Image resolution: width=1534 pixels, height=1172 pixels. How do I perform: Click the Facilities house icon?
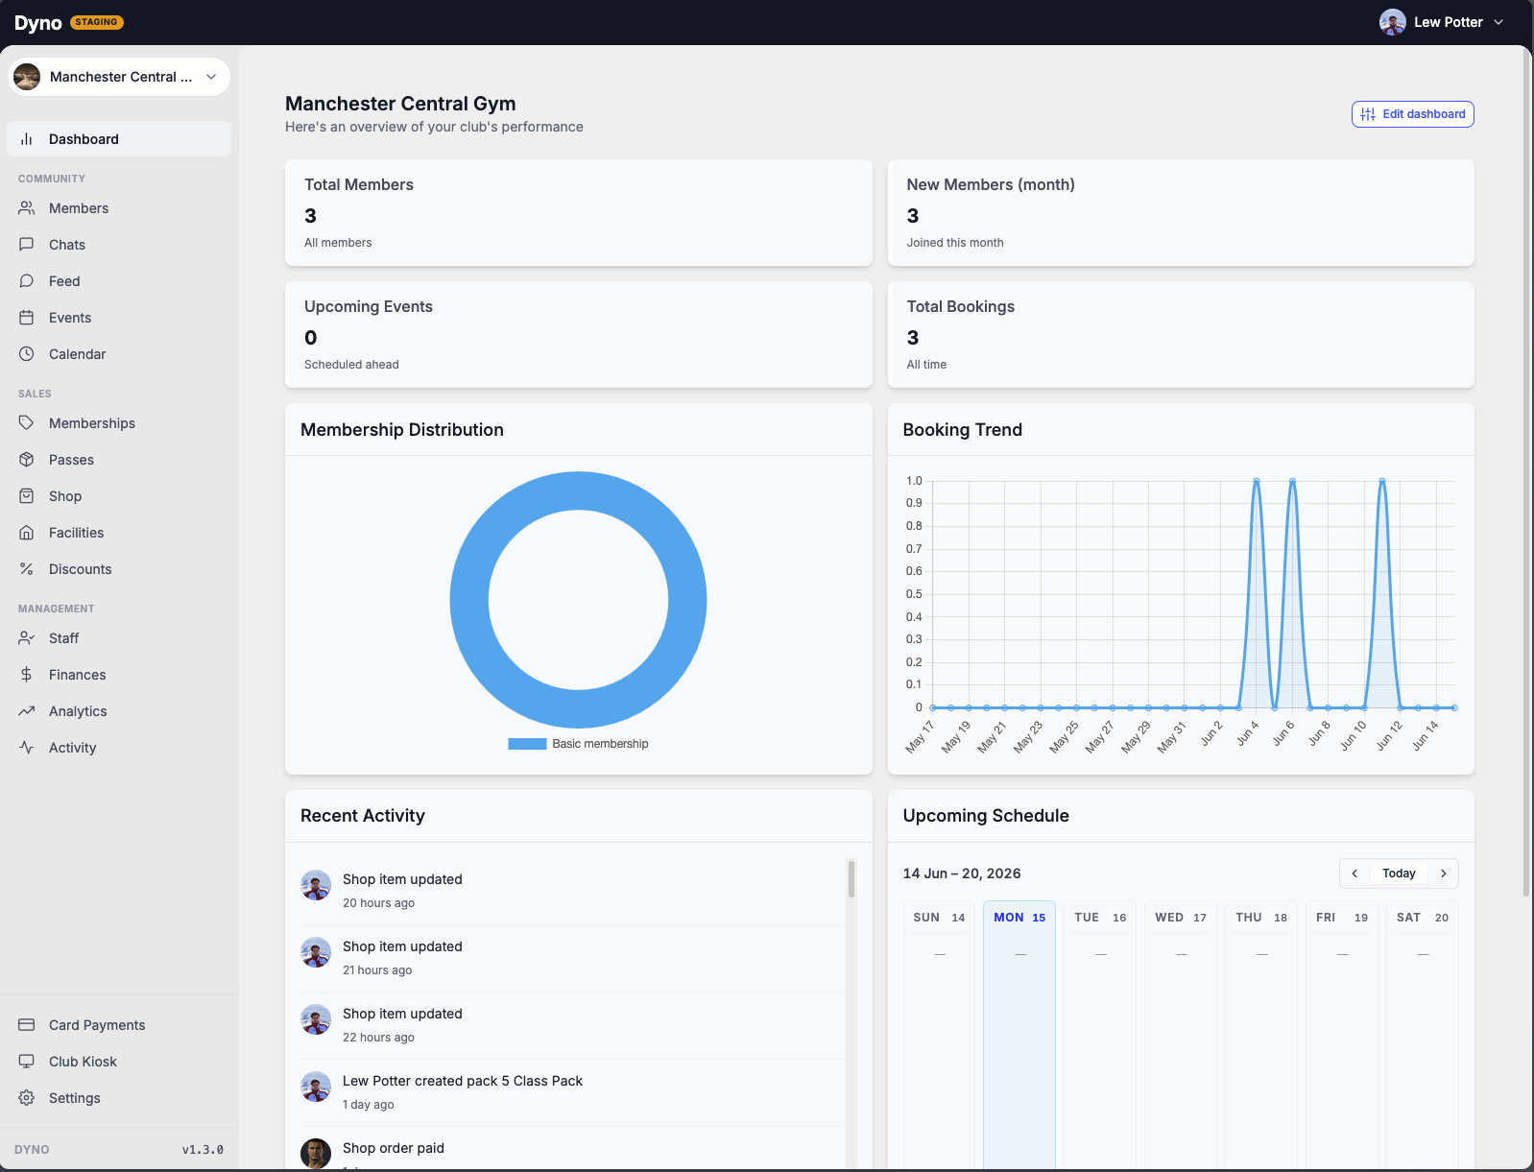(x=27, y=533)
